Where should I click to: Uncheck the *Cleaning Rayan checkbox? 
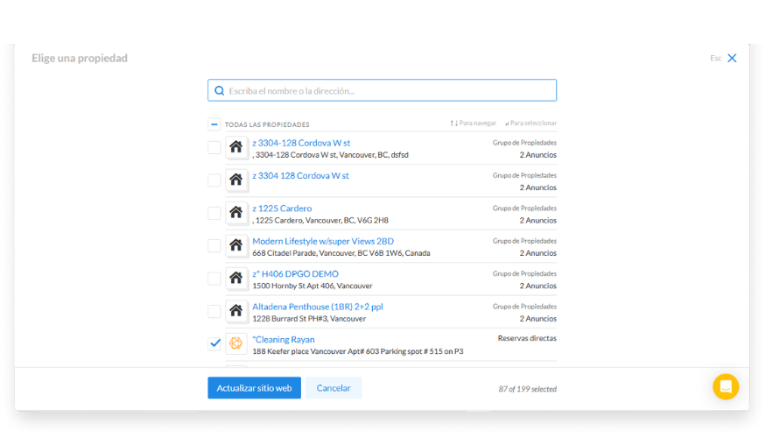point(214,343)
